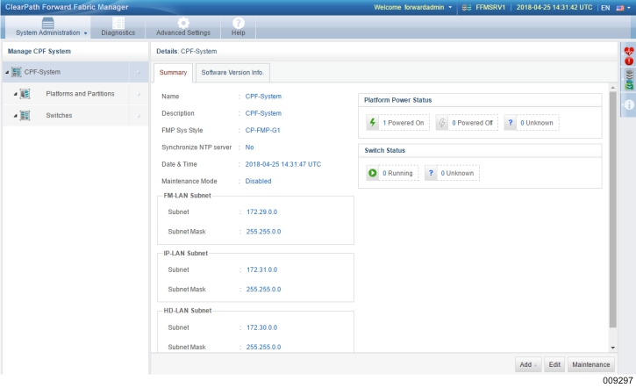
Task: Click the green Running switch status icon
Action: point(373,173)
